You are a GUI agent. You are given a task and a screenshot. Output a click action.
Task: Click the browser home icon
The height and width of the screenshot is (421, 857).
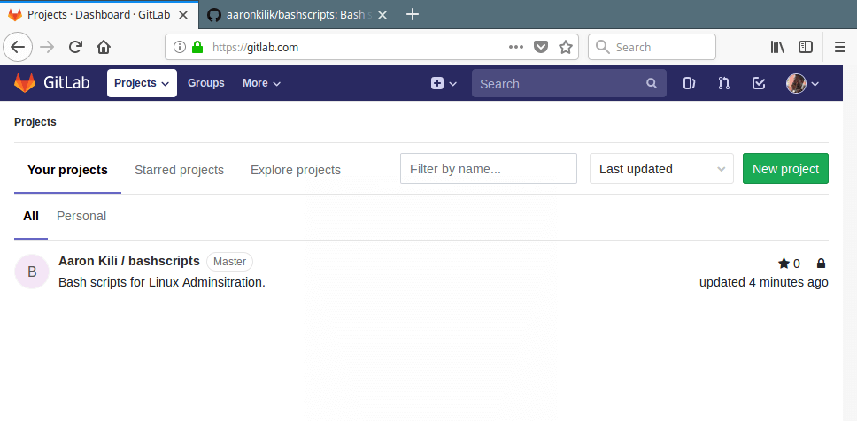pos(104,48)
